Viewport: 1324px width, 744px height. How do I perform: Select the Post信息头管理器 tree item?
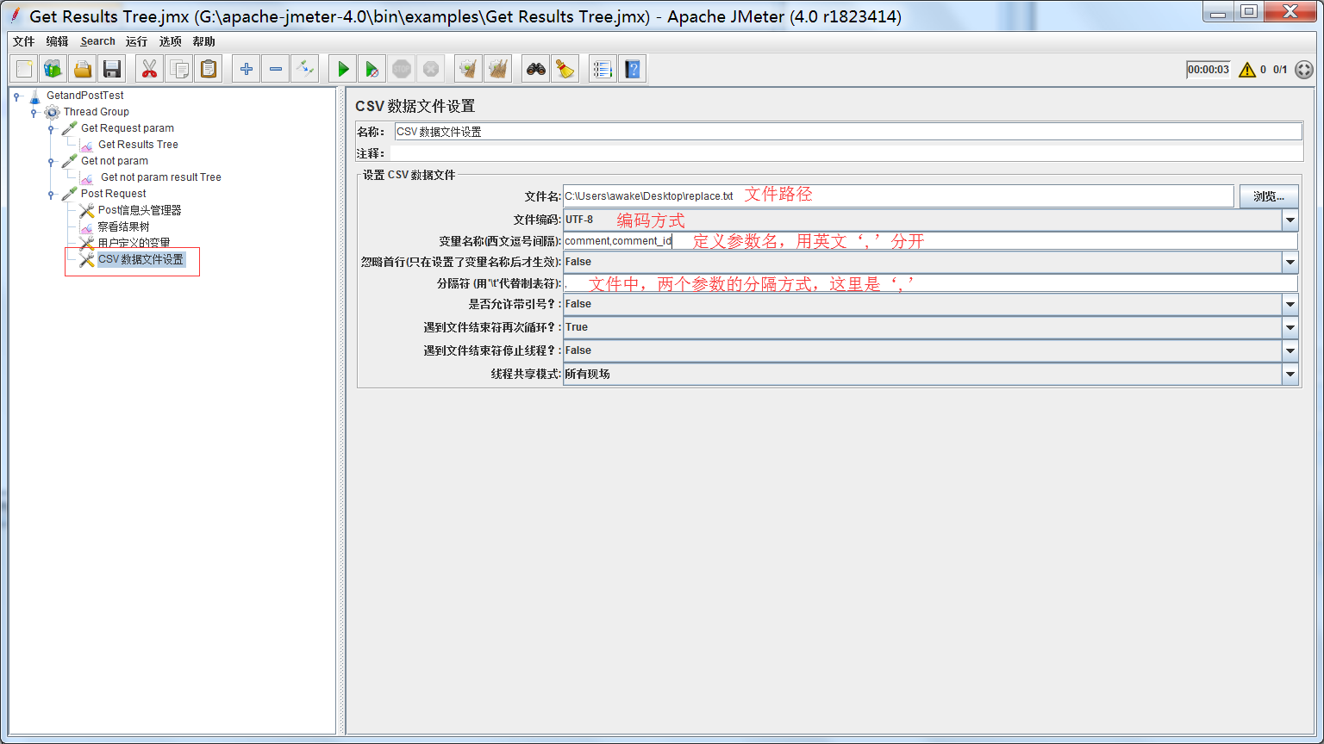139,210
